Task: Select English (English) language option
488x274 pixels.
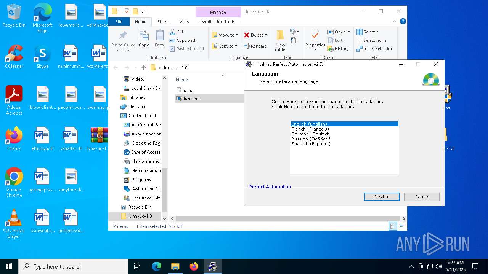Action: pos(344,124)
